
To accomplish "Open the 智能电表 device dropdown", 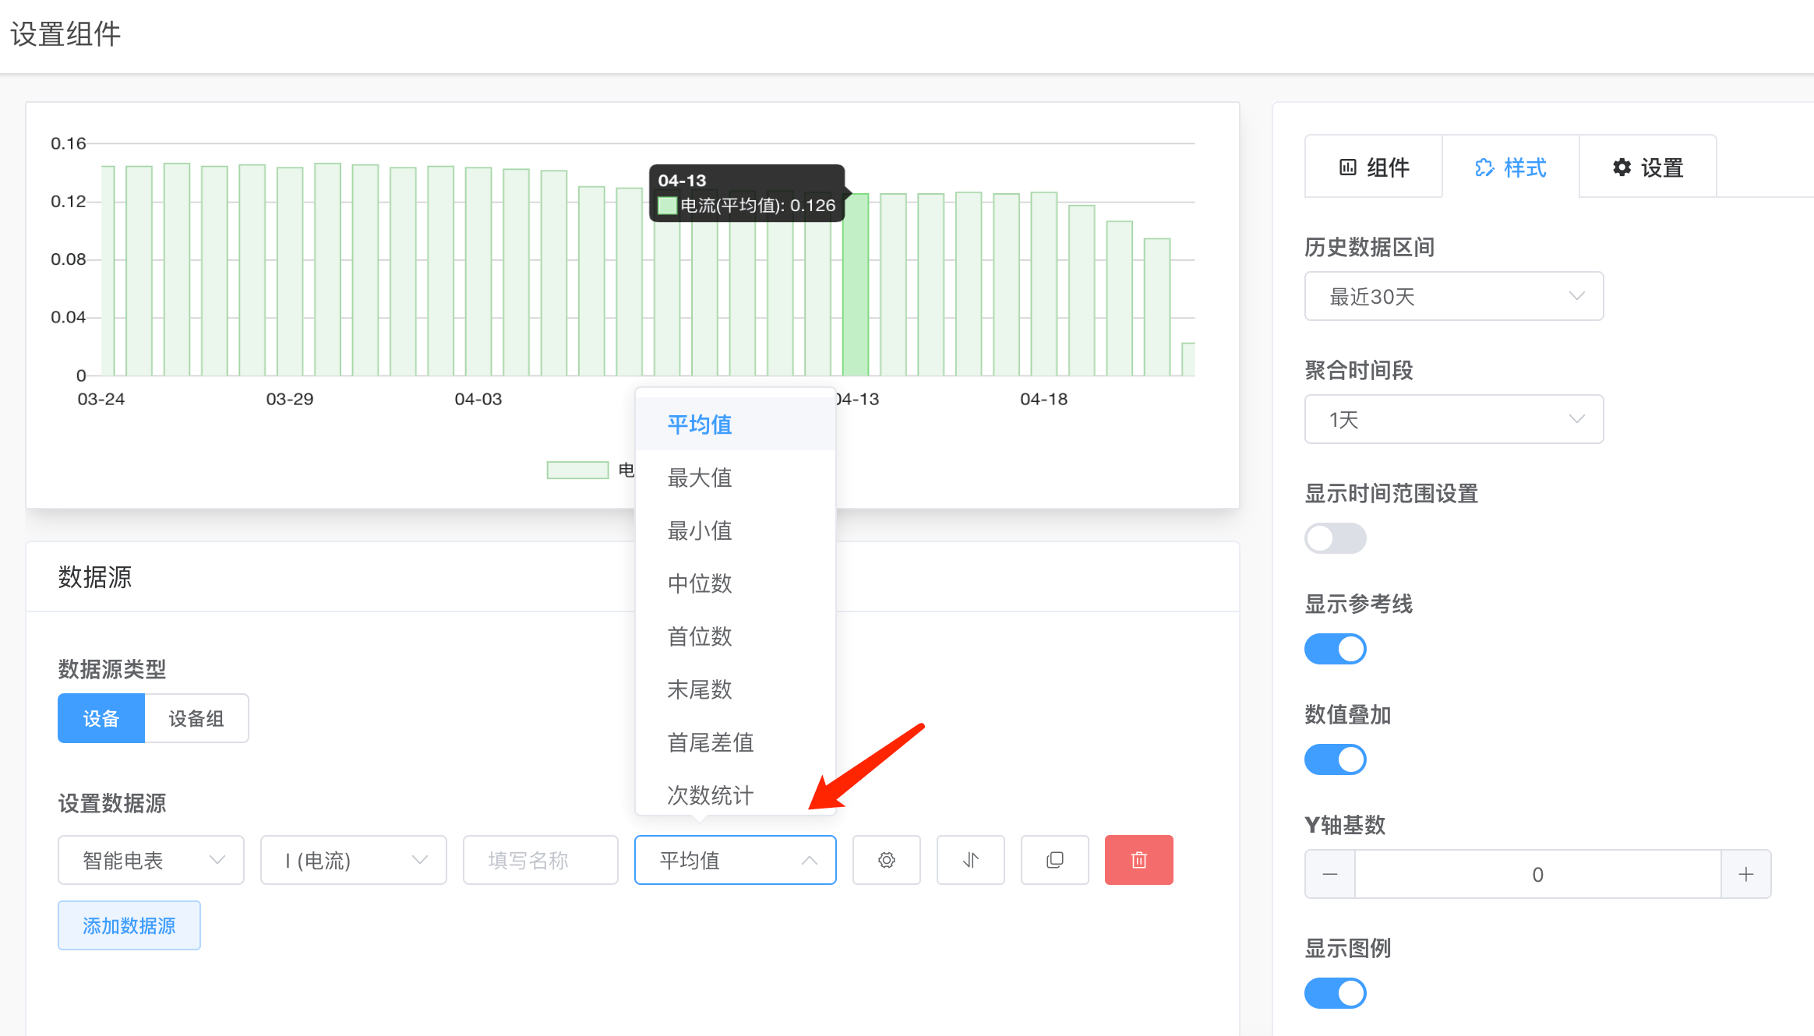I will pyautogui.click(x=150, y=860).
